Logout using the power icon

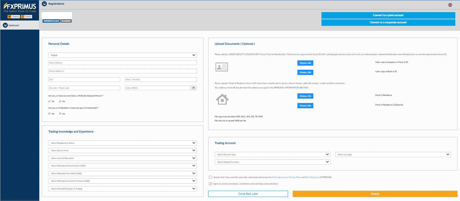click(22, 16)
